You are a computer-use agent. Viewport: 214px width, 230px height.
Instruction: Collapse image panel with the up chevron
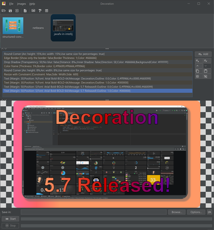pyautogui.click(x=2, y=48)
